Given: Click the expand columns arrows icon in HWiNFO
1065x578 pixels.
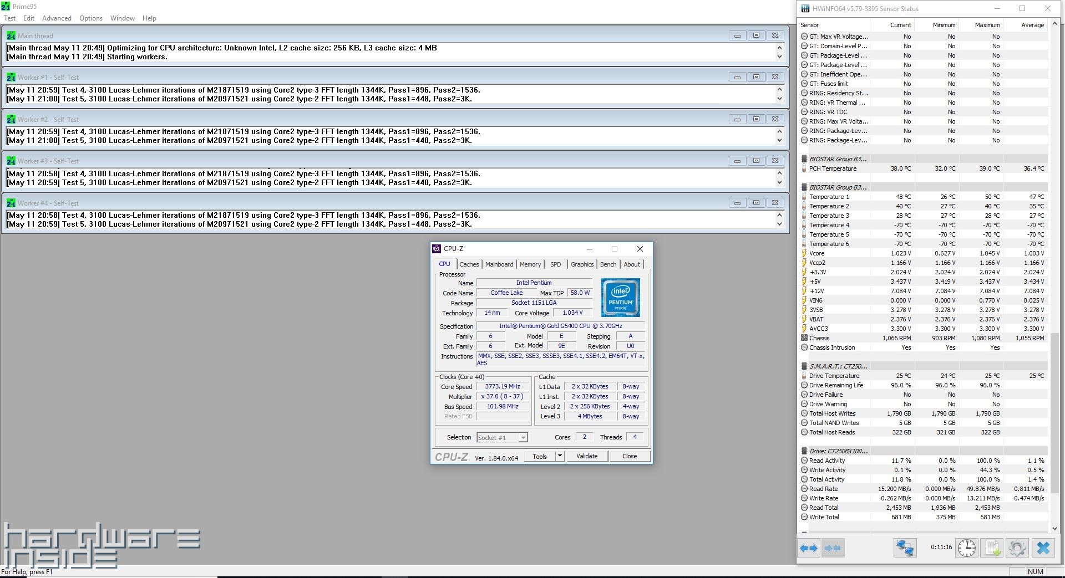Looking at the screenshot, I should [809, 548].
